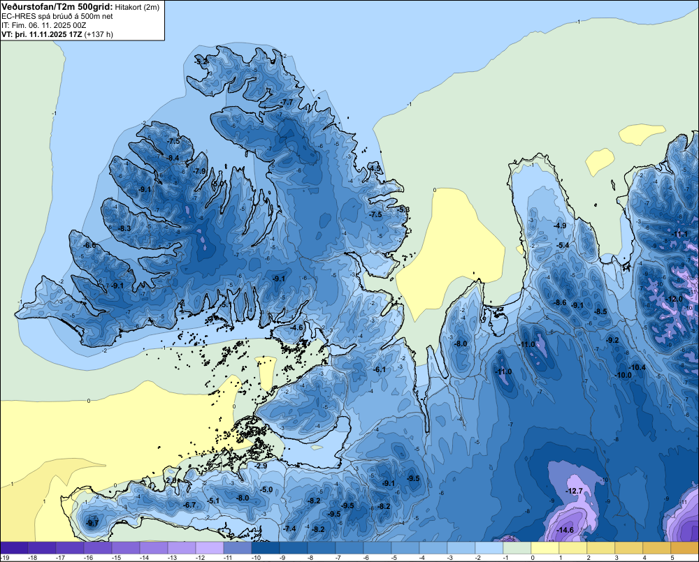The width and height of the screenshot is (699, 562).
Task: Click the -6.1 temperature value
Action: (379, 369)
